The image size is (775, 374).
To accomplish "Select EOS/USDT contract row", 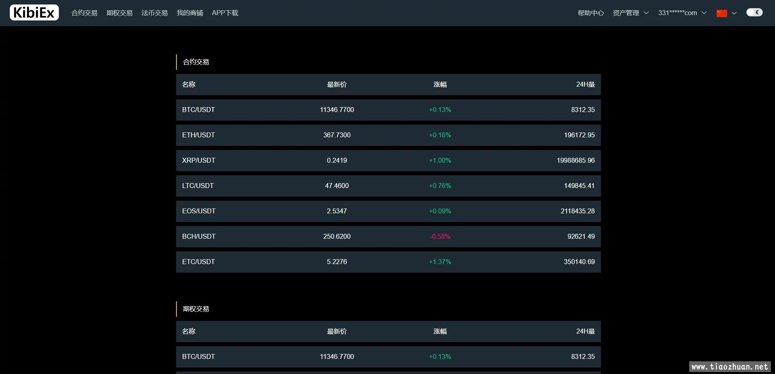I will (389, 211).
